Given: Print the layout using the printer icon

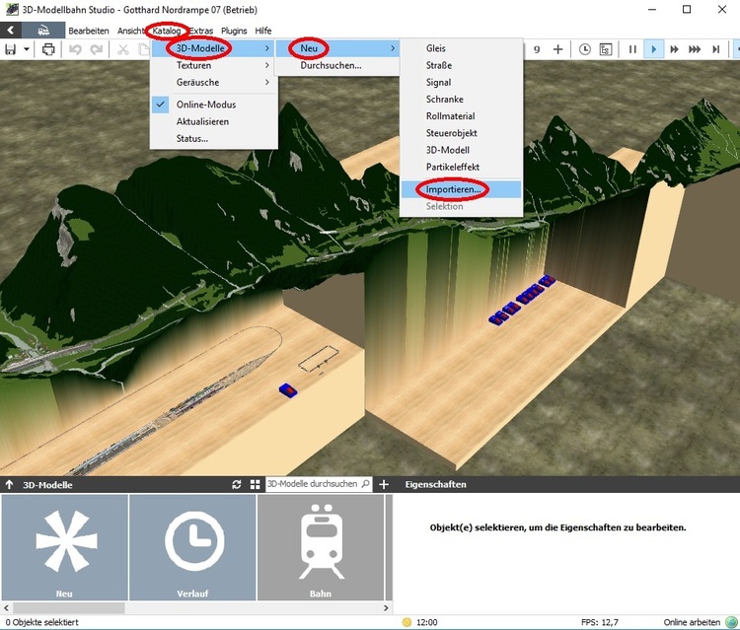Looking at the screenshot, I should click(x=48, y=49).
